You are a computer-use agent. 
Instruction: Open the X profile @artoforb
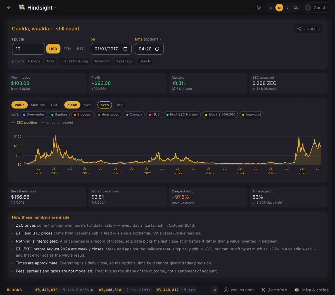tap(274, 290)
